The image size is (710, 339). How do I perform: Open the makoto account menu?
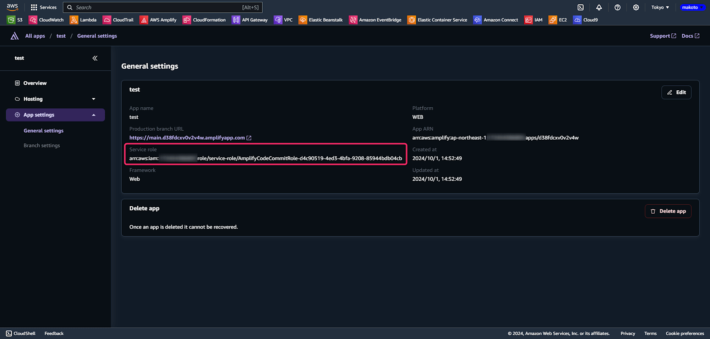692,7
